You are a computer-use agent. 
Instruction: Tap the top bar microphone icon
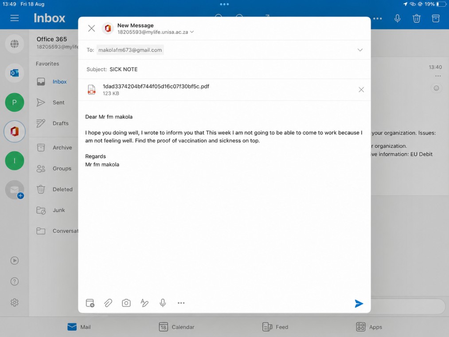click(x=397, y=18)
